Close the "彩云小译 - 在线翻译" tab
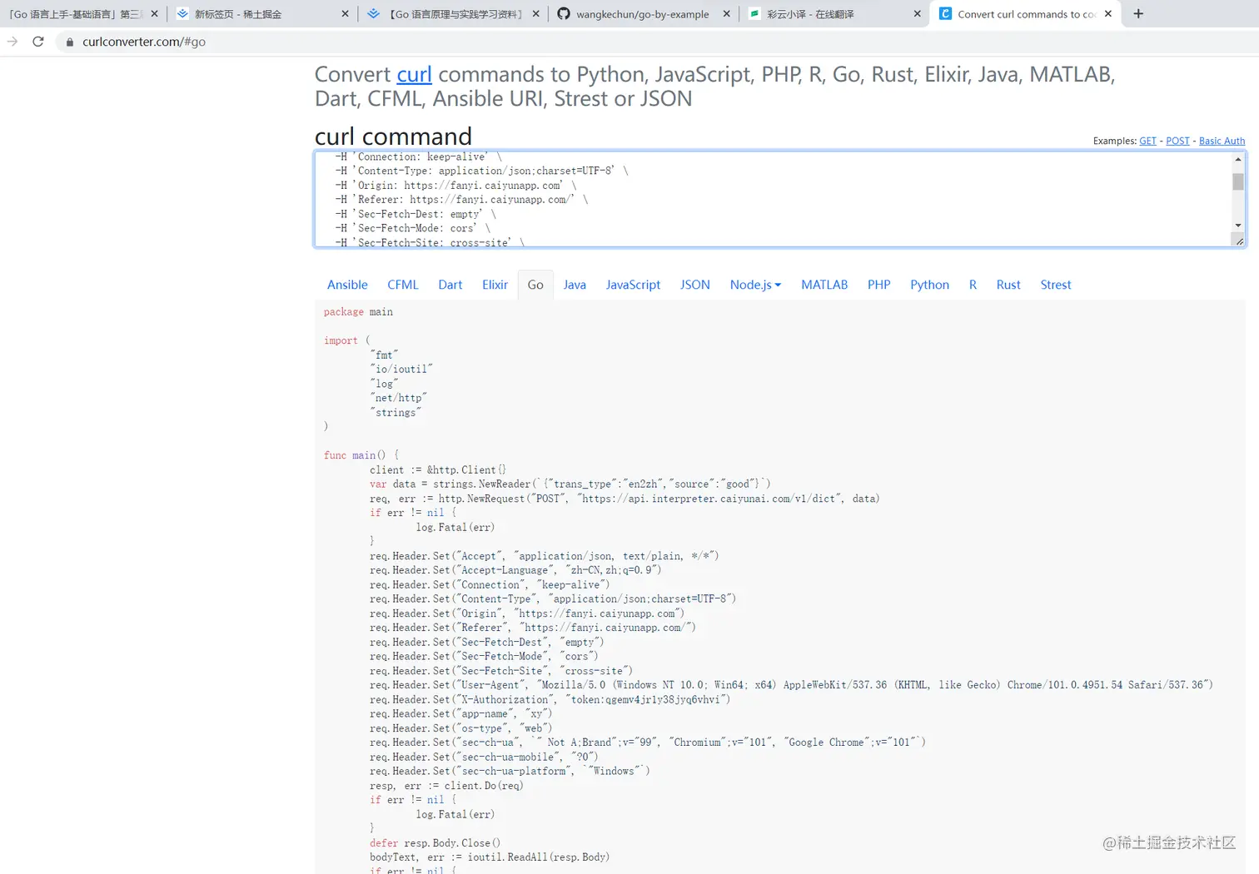The height and width of the screenshot is (874, 1259). pyautogui.click(x=918, y=14)
